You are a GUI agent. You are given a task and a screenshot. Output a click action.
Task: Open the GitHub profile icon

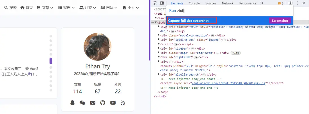(x=103, y=103)
